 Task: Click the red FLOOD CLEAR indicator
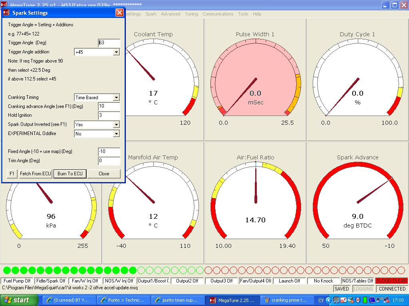coord(391,281)
